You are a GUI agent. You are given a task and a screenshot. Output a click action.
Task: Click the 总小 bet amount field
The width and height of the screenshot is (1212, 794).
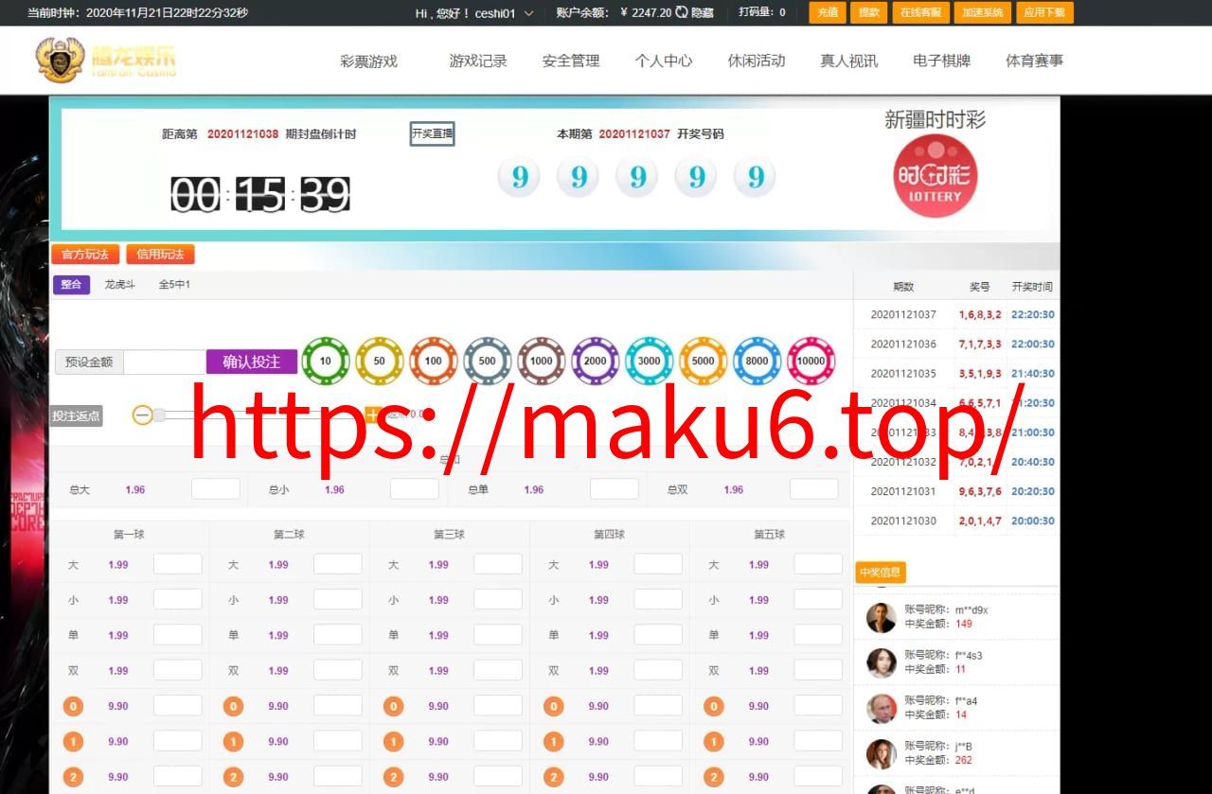coord(415,489)
